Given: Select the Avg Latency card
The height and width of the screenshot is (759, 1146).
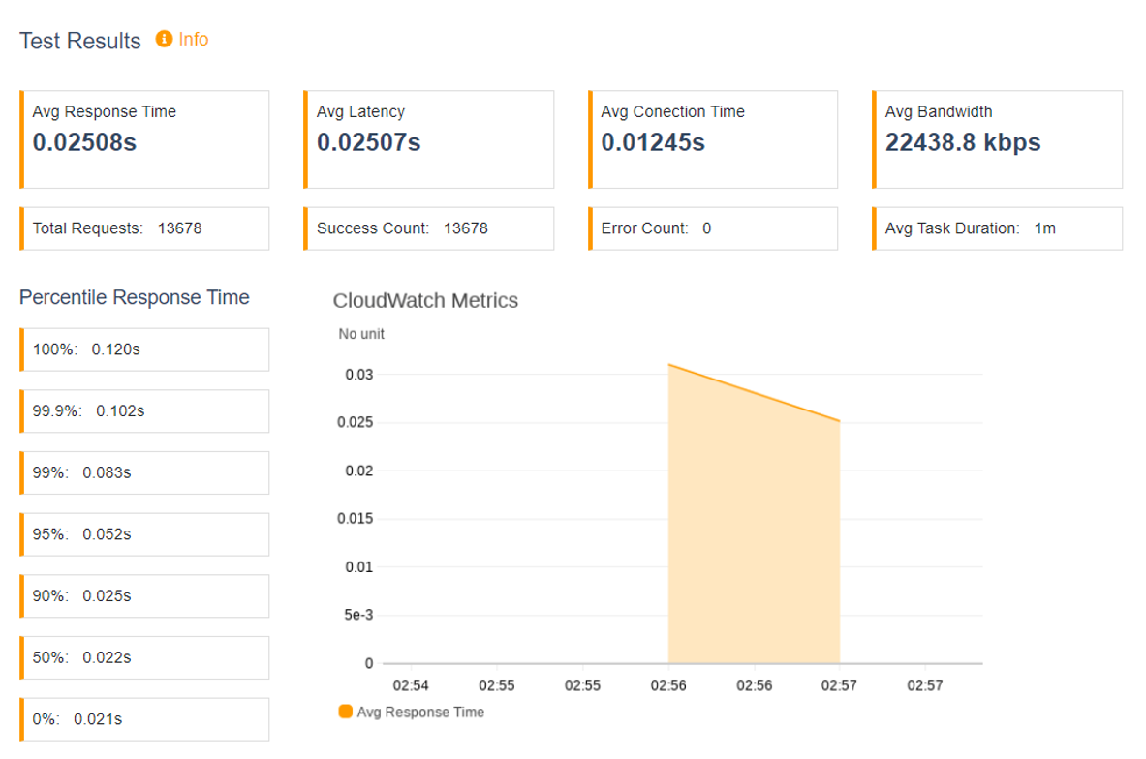Looking at the screenshot, I should [x=429, y=139].
